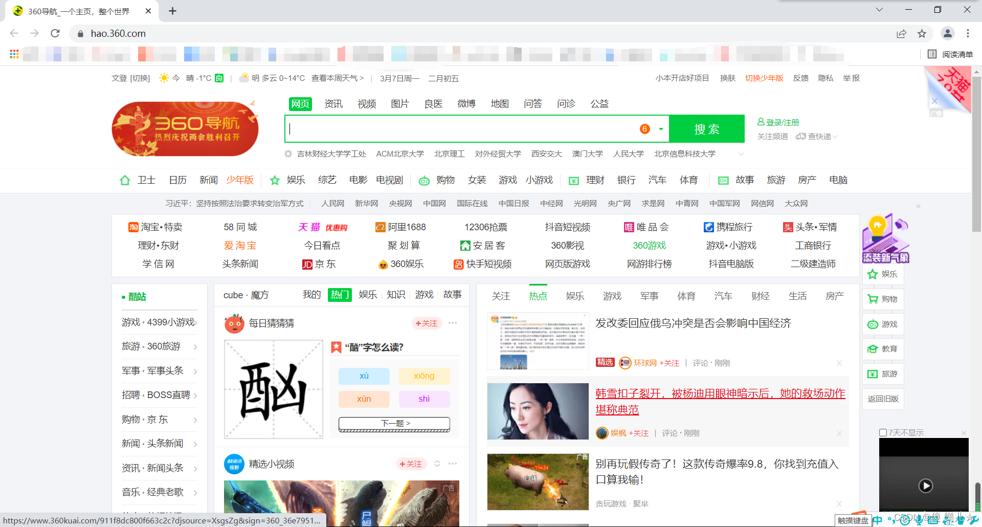
Task: Click the green 搜索 button
Action: [x=707, y=129]
